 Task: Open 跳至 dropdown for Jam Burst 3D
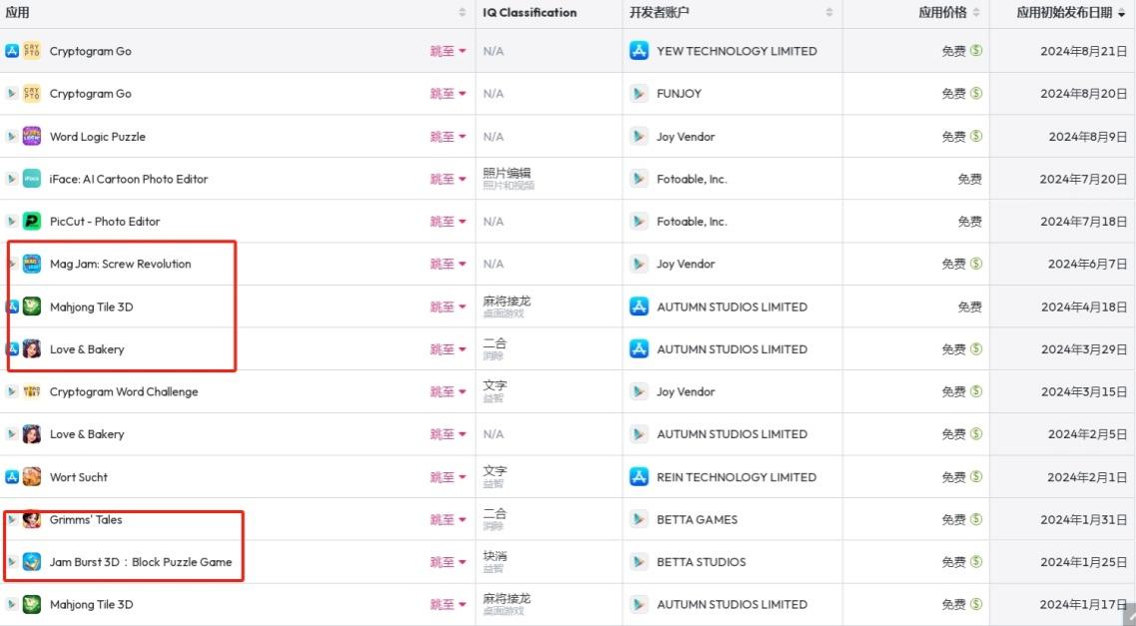448,561
